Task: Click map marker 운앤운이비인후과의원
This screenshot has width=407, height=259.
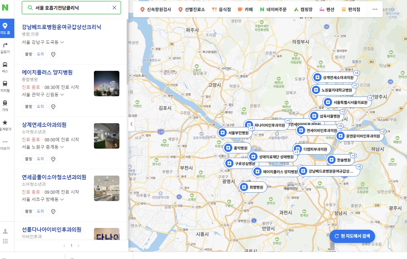Action: click(360, 136)
